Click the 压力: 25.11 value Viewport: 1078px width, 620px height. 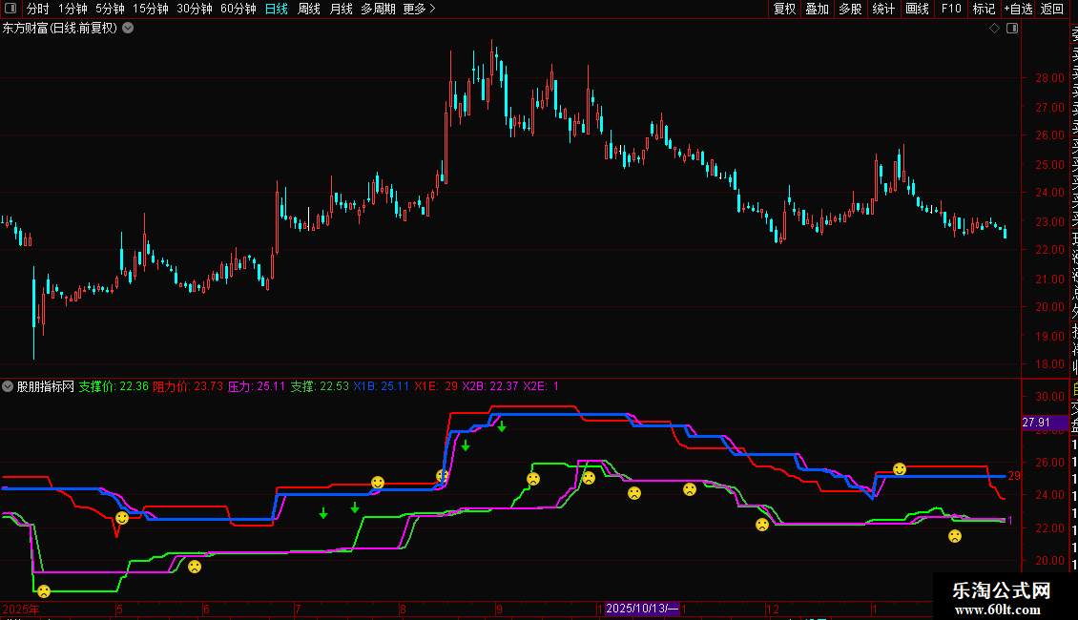[256, 386]
